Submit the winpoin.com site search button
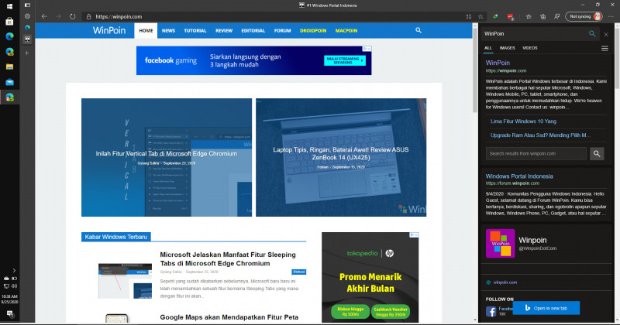Screen dimensions: 620x325 tap(597, 154)
